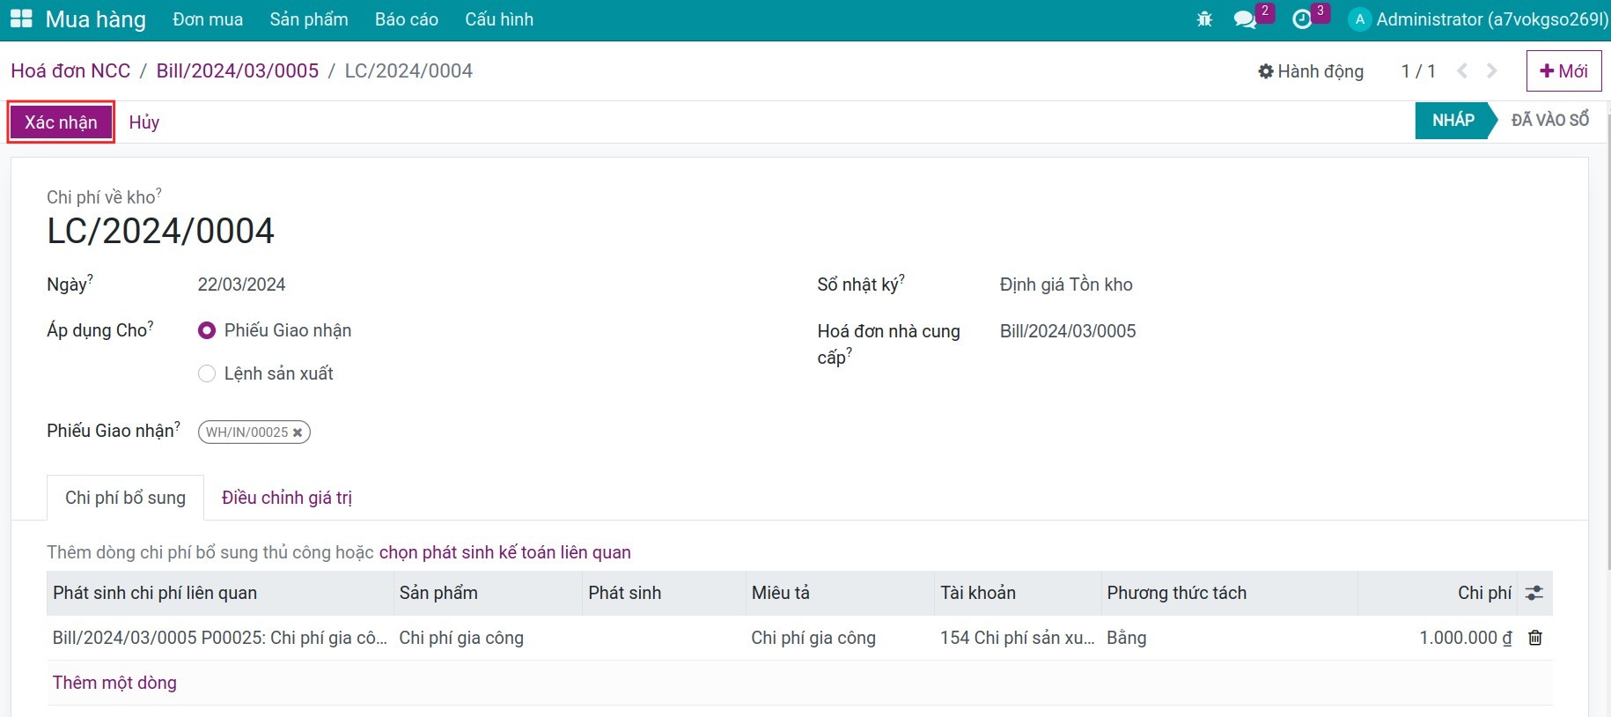The width and height of the screenshot is (1611, 717).
Task: Remove the WH/IN/00025 tag
Action: (x=298, y=432)
